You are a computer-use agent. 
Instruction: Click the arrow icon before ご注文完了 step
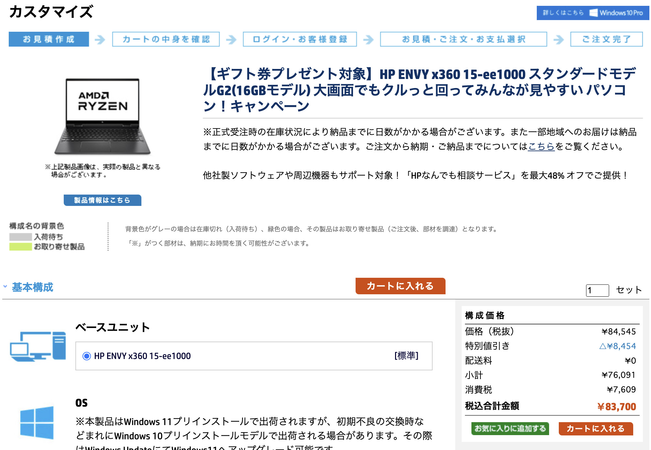559,39
